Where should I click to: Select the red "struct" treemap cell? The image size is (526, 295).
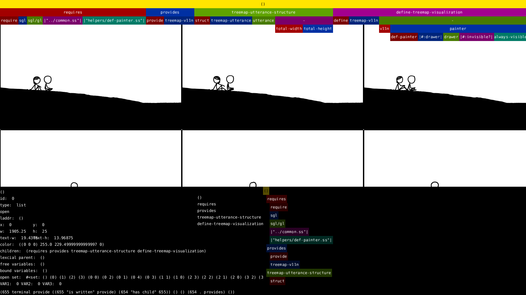[202, 20]
